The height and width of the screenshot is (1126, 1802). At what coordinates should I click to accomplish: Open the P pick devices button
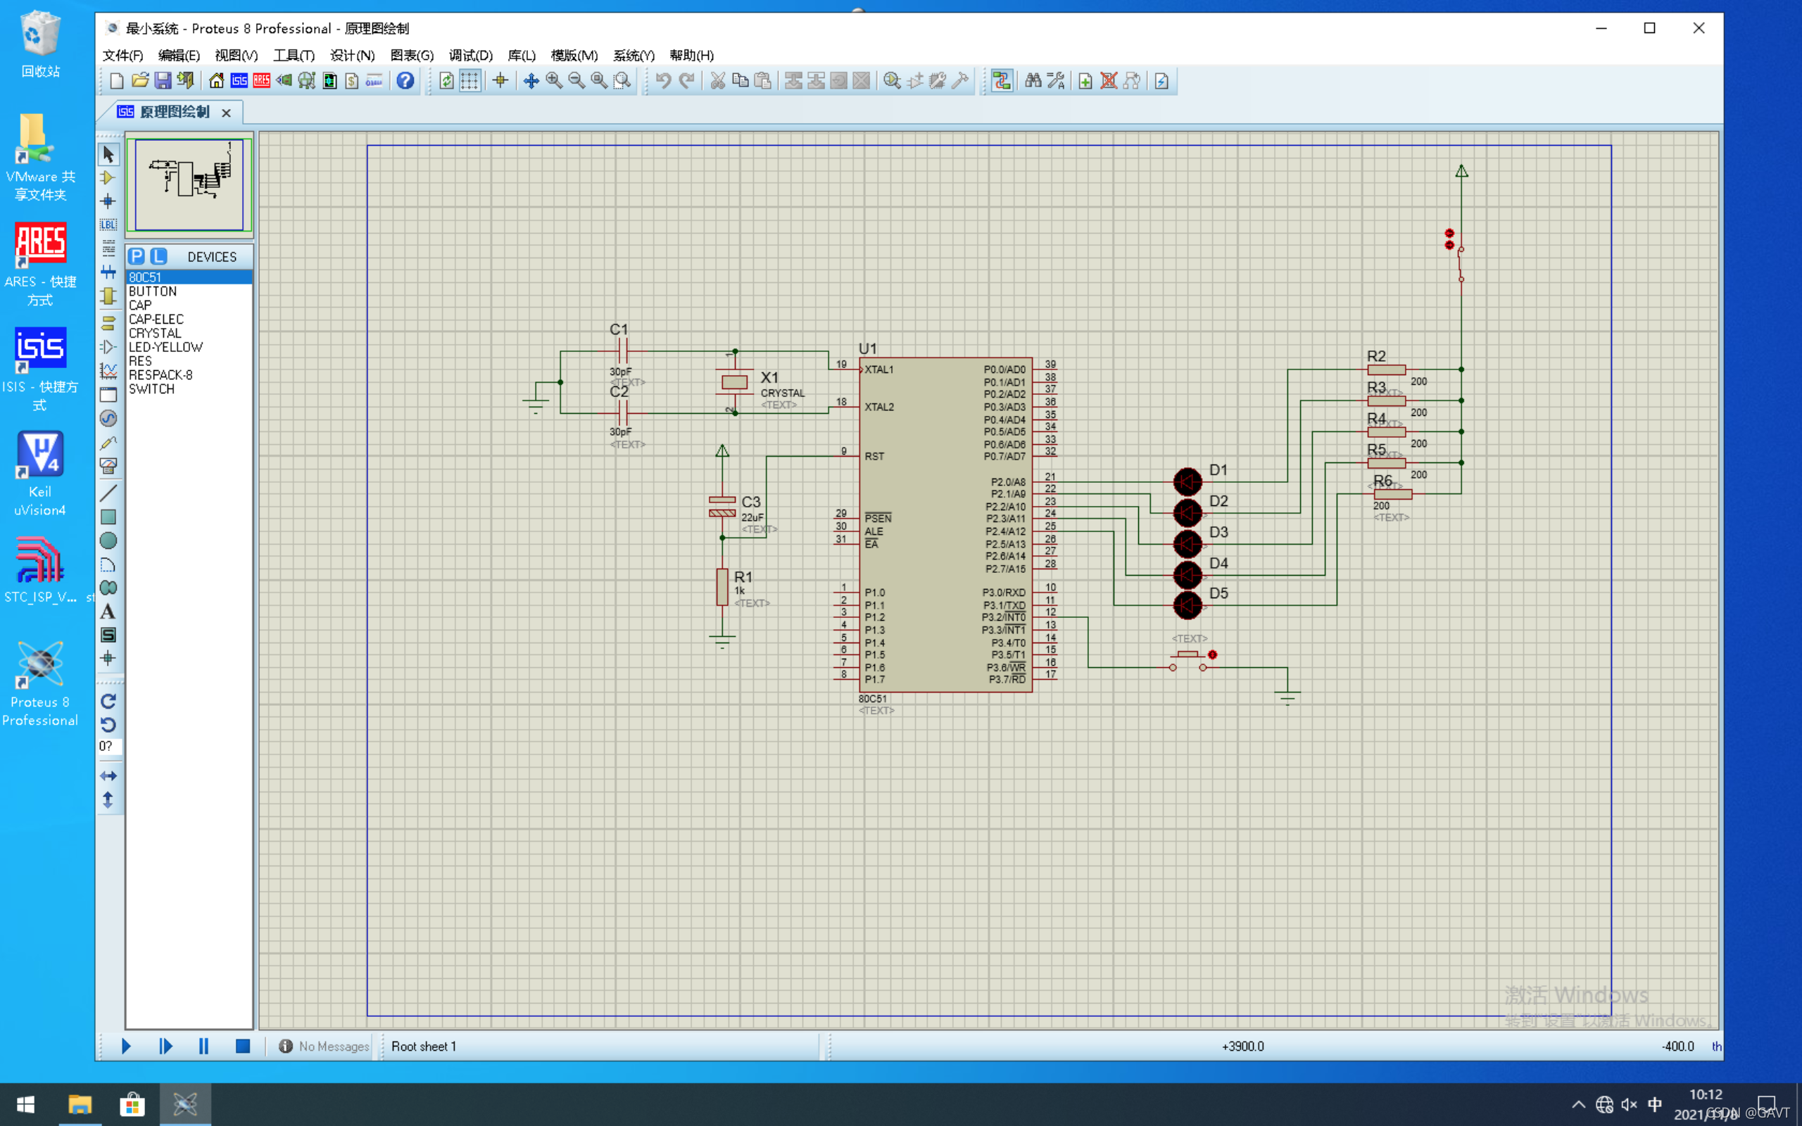pos(137,256)
